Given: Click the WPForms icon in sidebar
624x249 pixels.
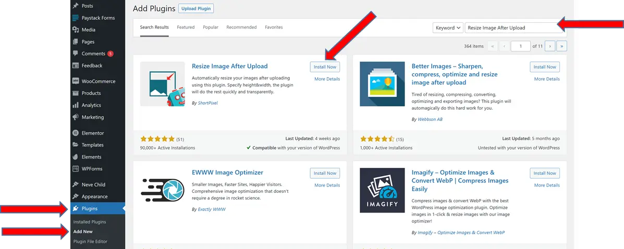Looking at the screenshot, I should pyautogui.click(x=75, y=169).
